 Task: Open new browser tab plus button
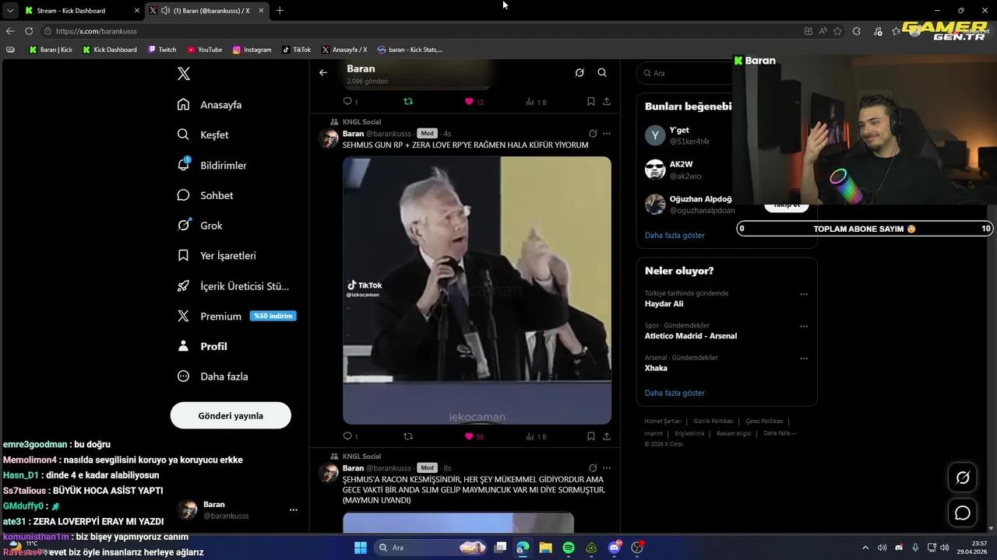click(x=280, y=10)
